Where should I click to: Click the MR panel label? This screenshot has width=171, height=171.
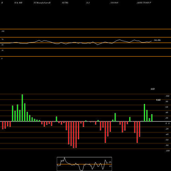coord(153,89)
